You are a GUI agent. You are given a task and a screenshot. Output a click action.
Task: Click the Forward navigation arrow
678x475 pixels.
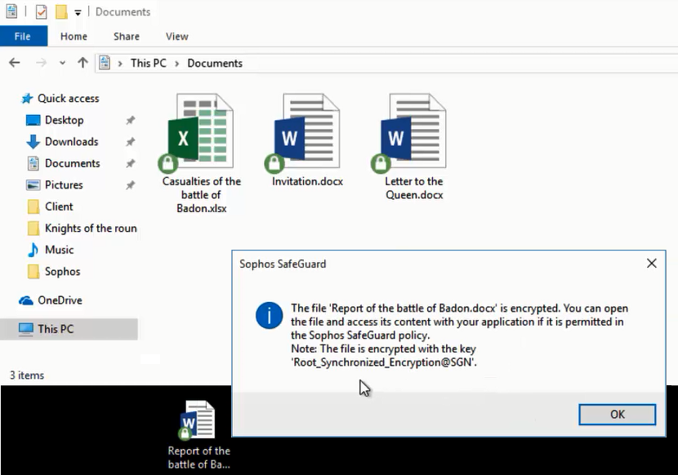(41, 63)
